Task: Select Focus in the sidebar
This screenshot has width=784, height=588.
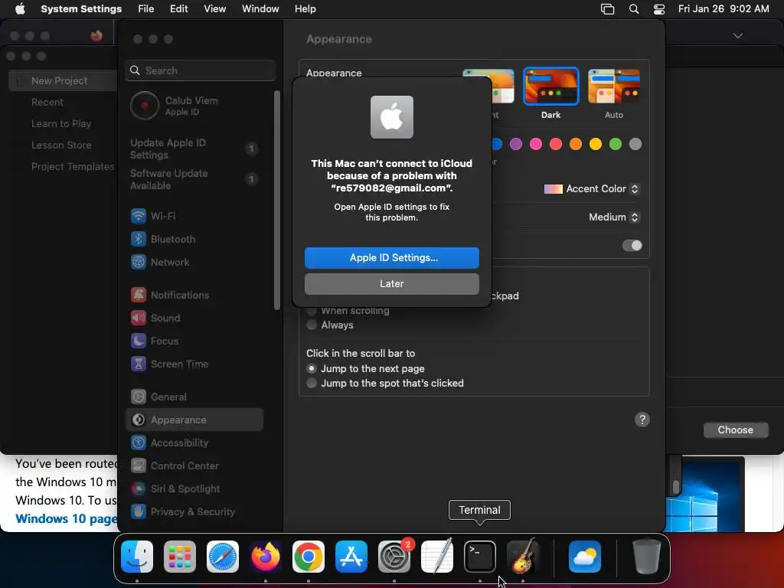Action: [195, 341]
